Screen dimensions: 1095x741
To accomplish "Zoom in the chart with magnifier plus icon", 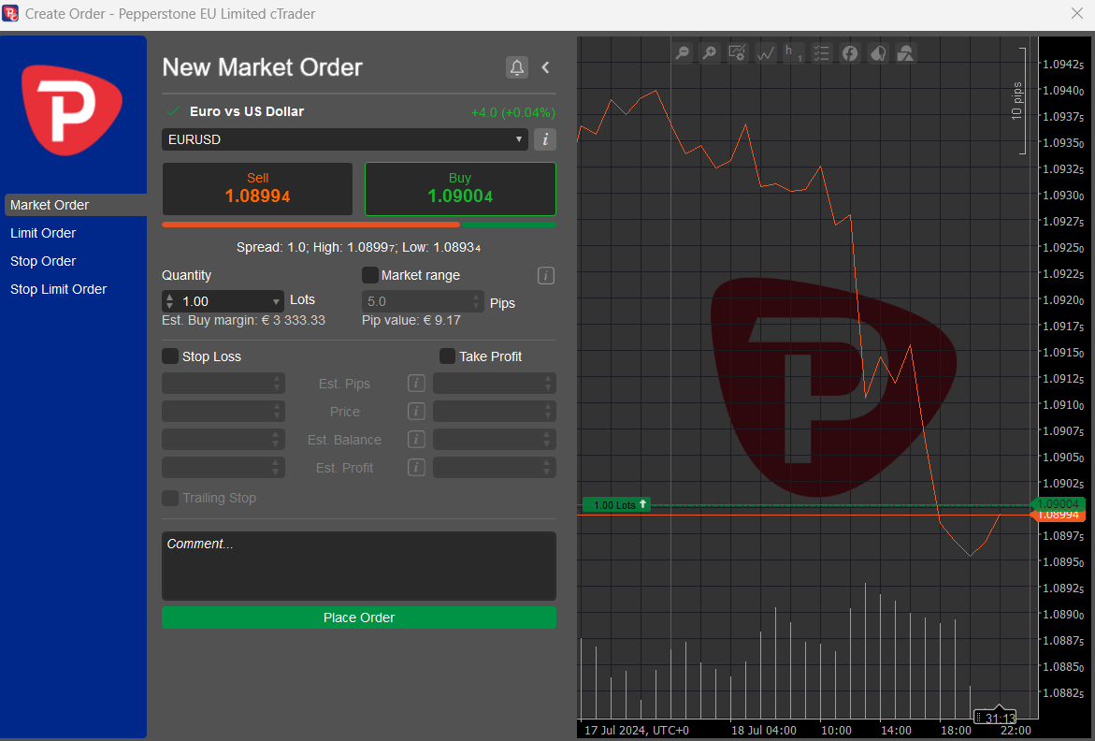I will (710, 53).
